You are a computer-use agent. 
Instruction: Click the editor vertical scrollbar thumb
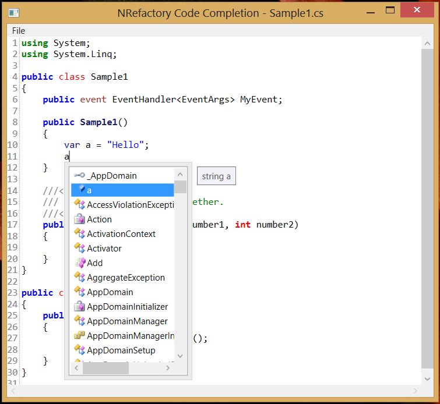tap(427, 208)
